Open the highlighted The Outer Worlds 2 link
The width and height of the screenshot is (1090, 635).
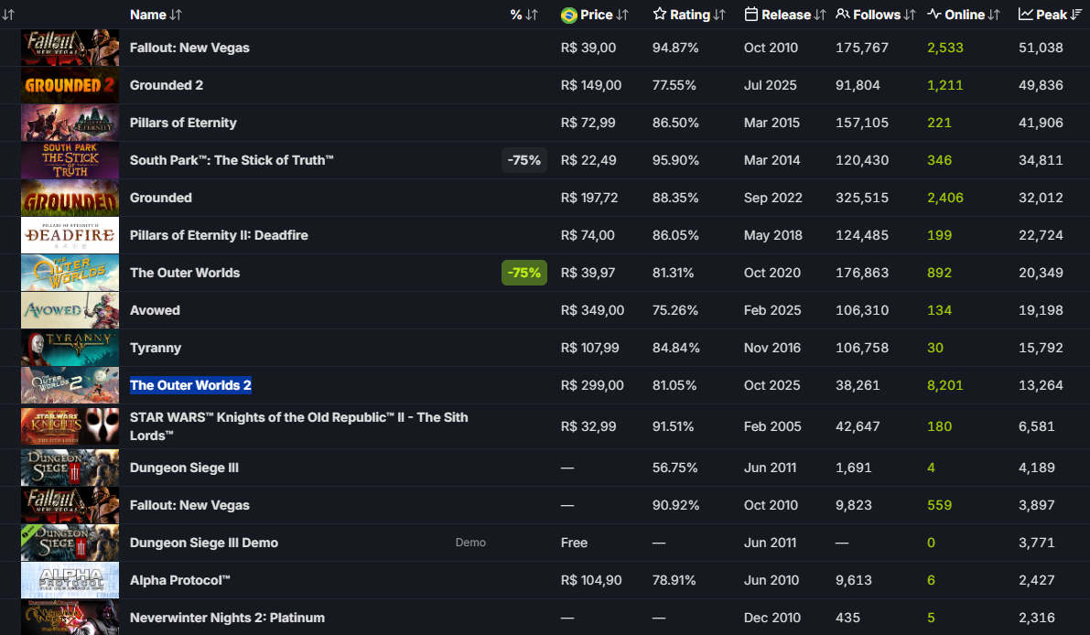[x=190, y=385]
